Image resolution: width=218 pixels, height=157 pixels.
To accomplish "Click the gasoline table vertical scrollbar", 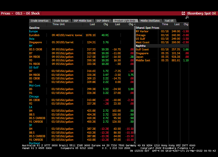I will click(134, 59).
